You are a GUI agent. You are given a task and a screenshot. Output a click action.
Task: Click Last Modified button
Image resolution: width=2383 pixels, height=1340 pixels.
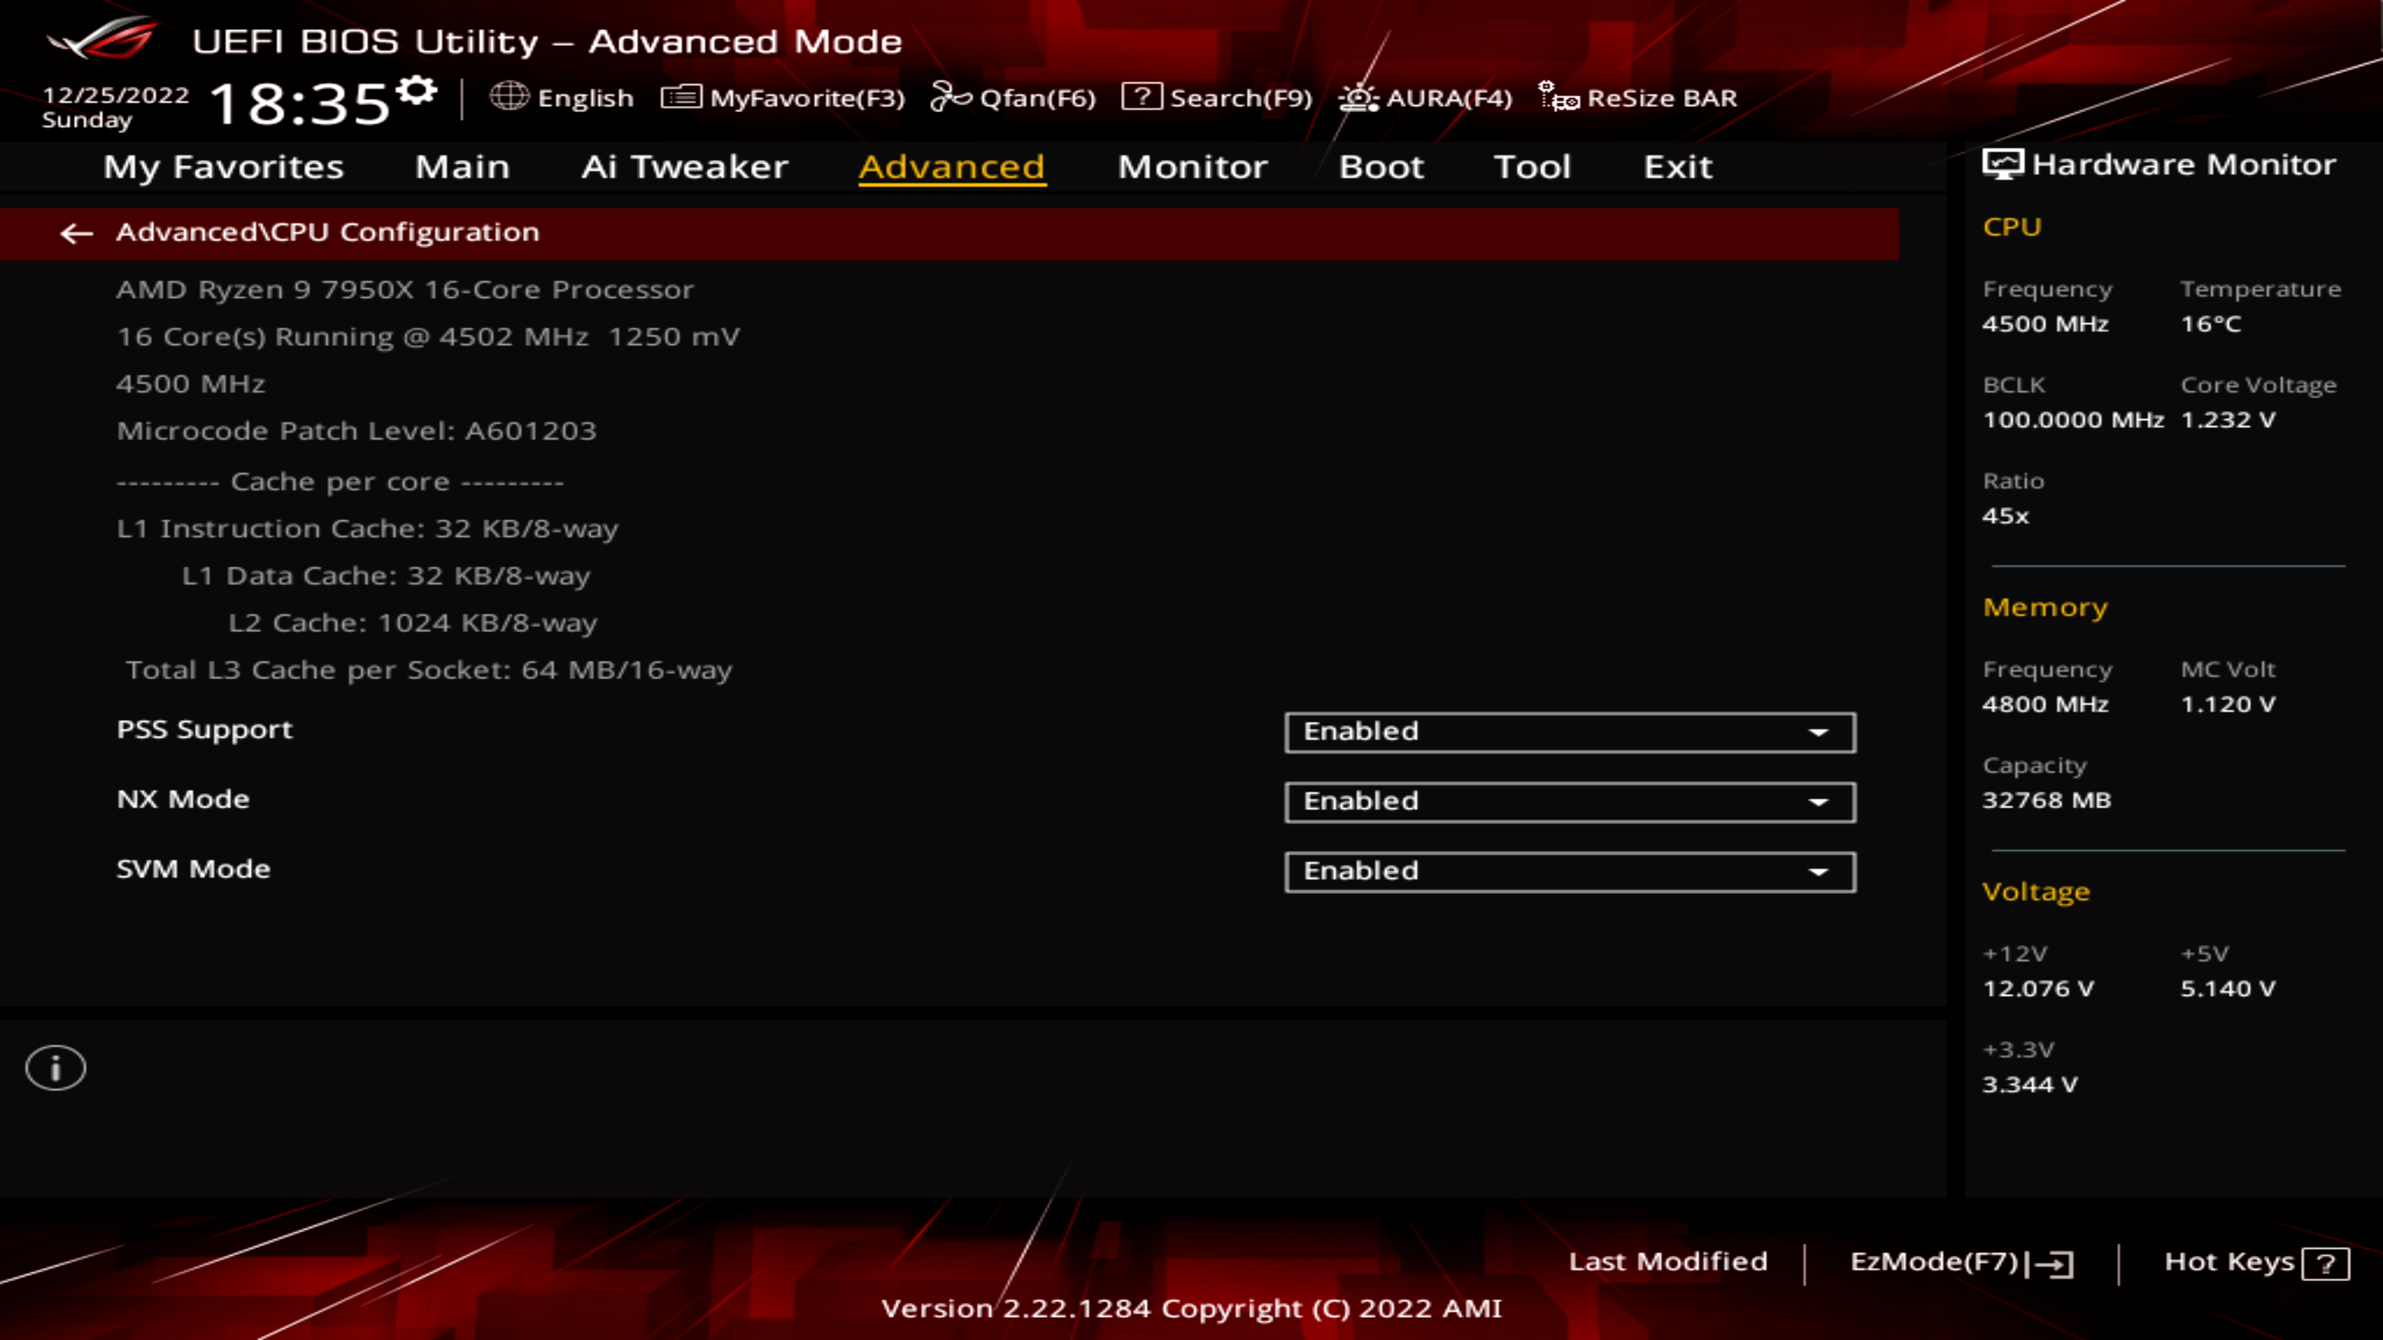tap(1667, 1260)
